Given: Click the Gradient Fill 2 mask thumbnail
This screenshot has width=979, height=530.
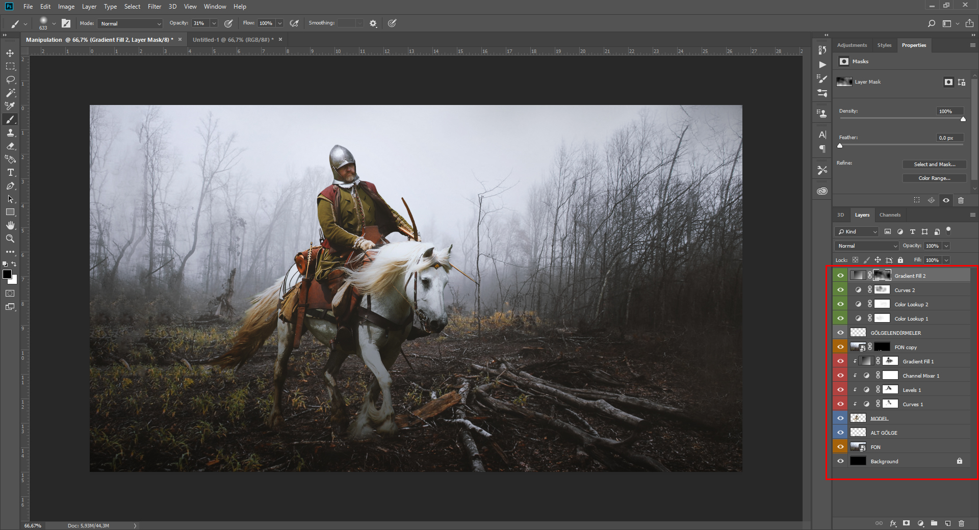Looking at the screenshot, I should click(882, 276).
